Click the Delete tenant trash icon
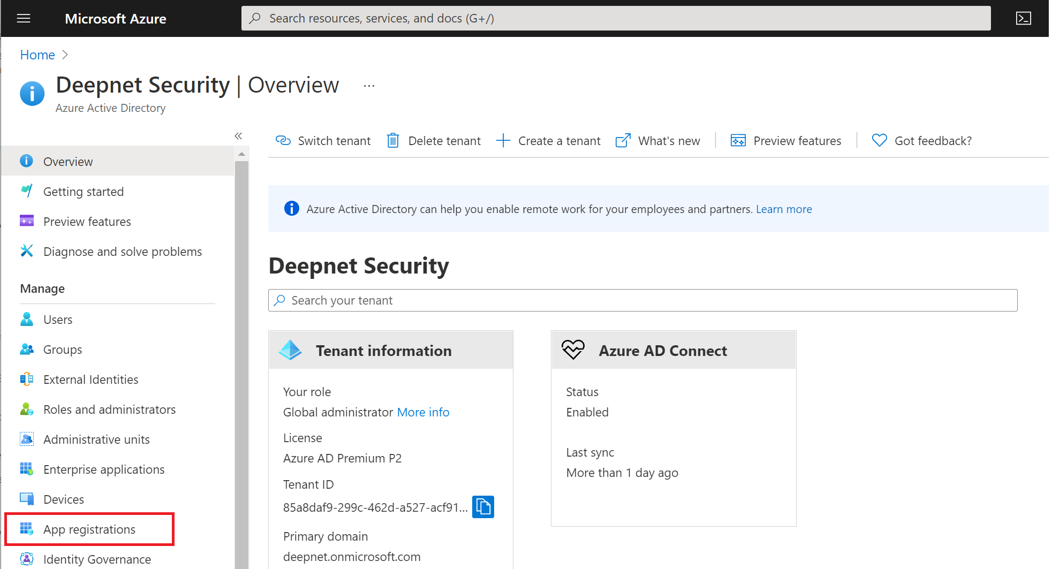This screenshot has width=1052, height=569. [x=393, y=141]
